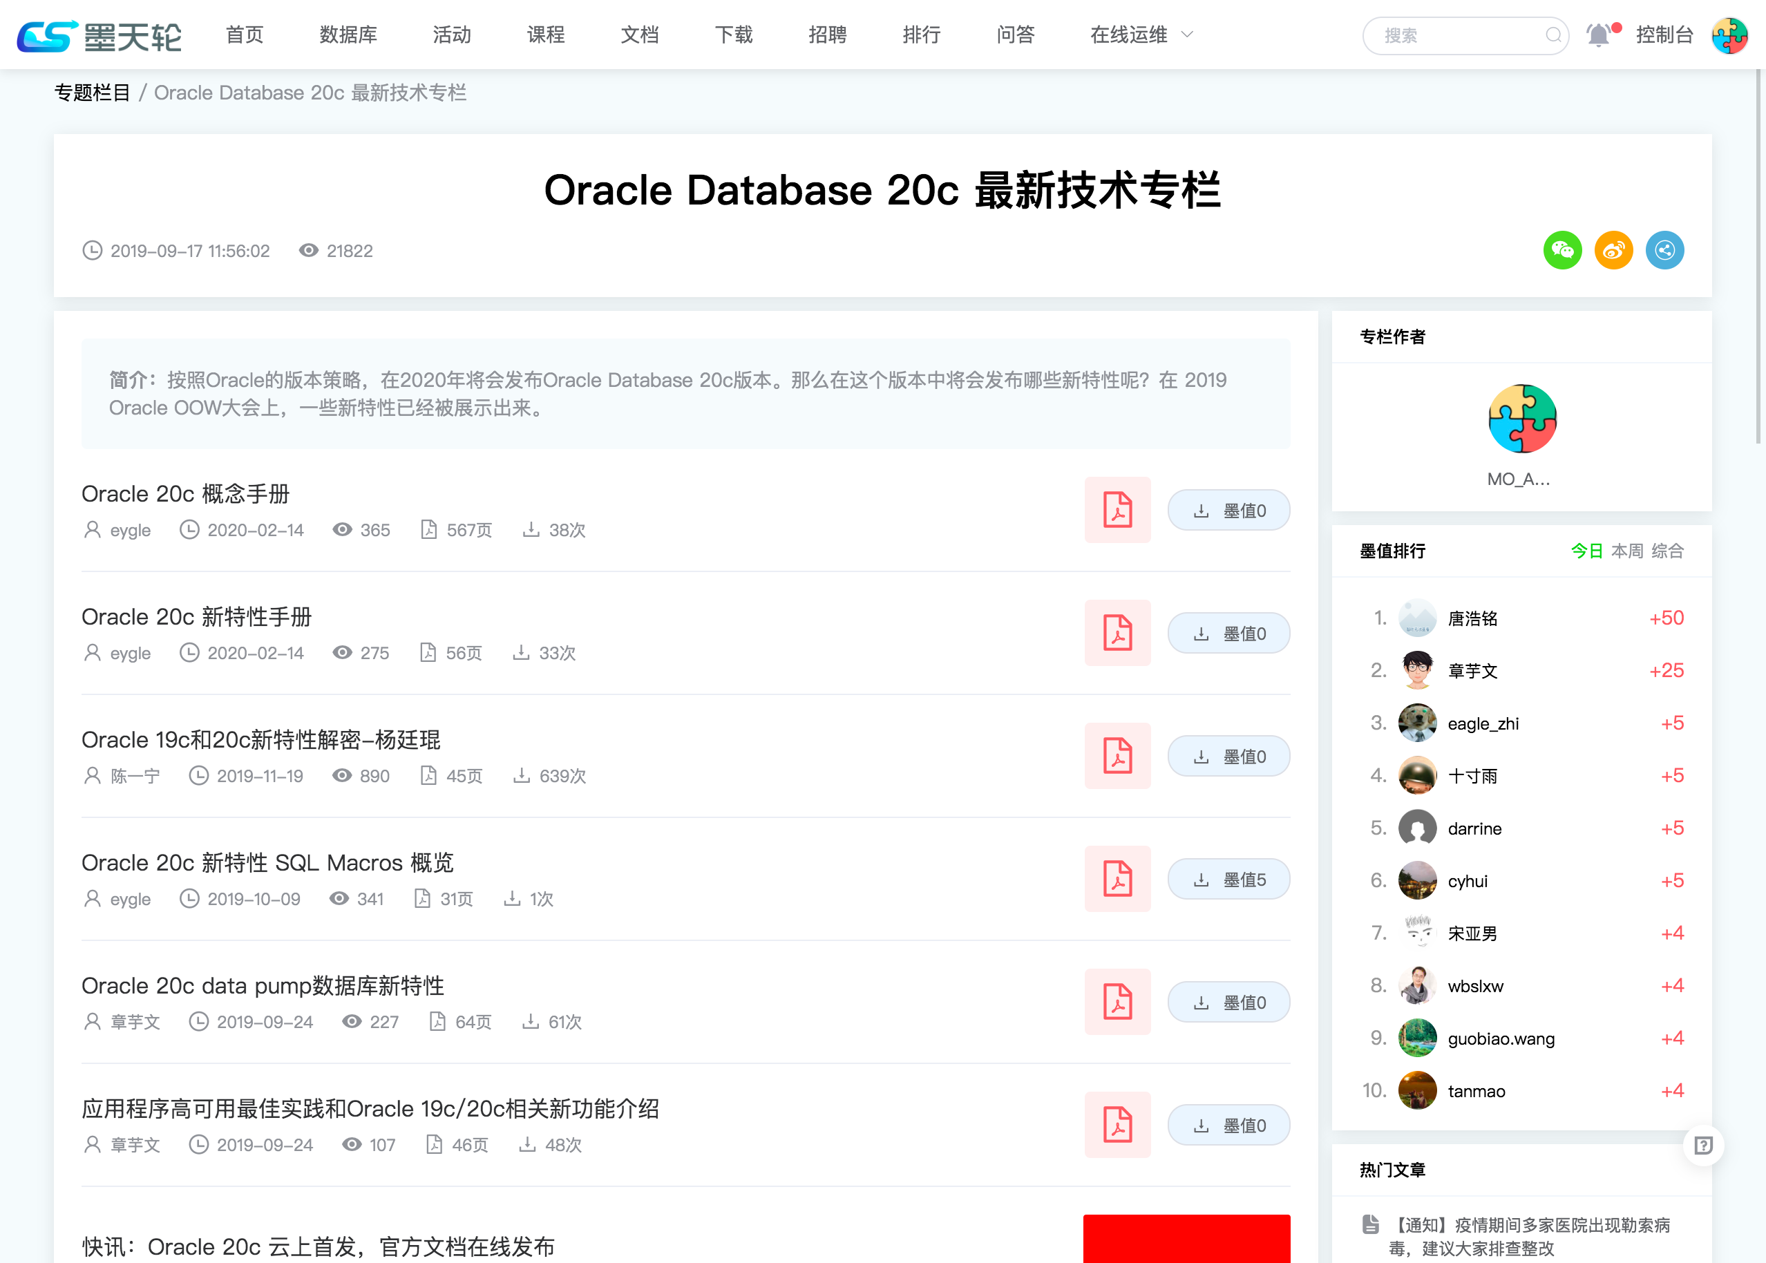This screenshot has height=1263, width=1766.
Task: Open the 数据库 menu item
Action: (348, 35)
